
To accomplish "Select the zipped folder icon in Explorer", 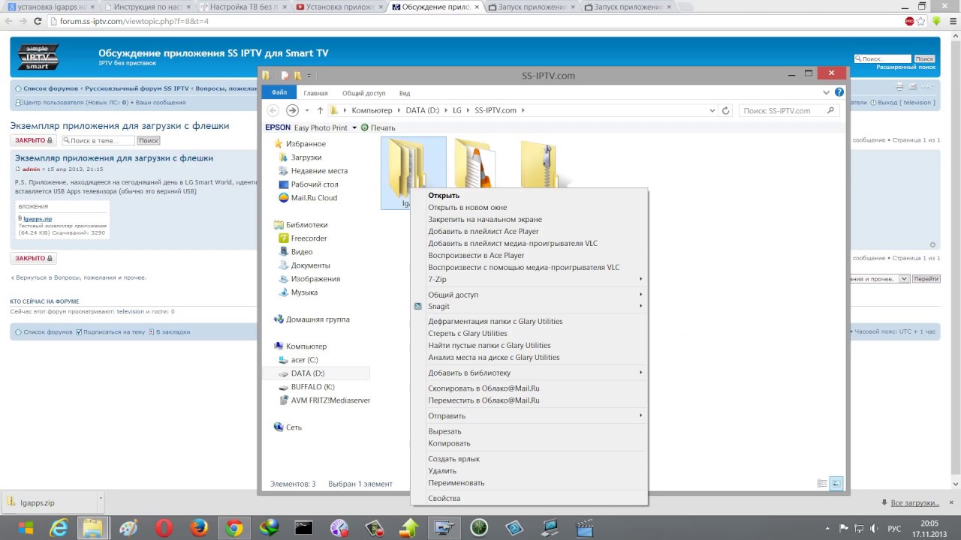I will click(541, 163).
